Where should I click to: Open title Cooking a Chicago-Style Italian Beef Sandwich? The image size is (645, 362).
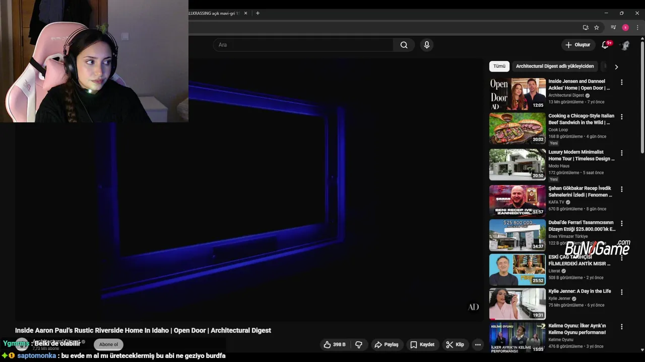point(581,119)
